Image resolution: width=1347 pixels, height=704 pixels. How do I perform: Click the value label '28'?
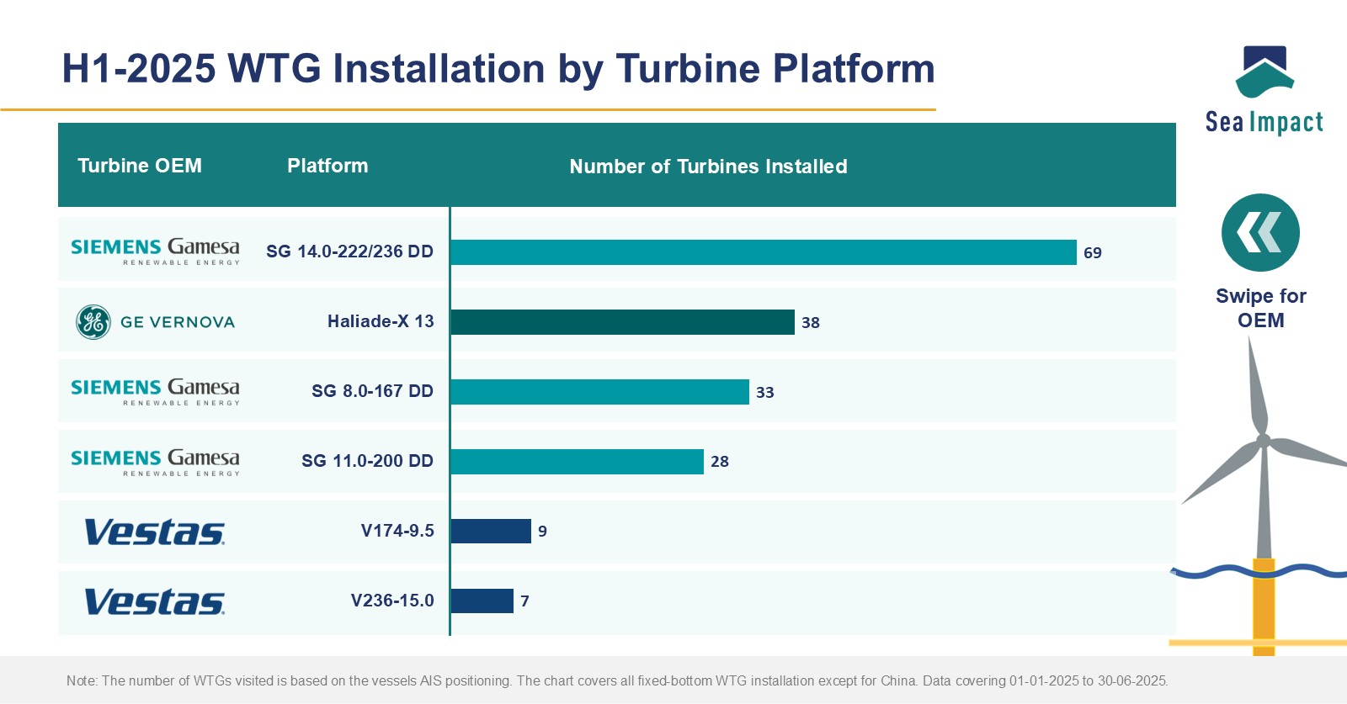pos(720,462)
